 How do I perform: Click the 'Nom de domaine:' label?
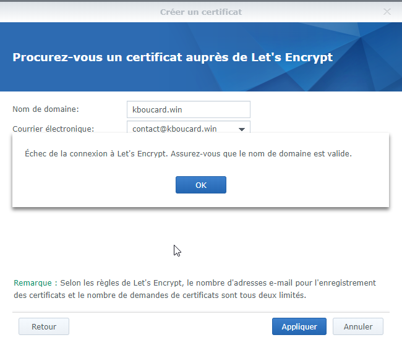click(x=46, y=109)
